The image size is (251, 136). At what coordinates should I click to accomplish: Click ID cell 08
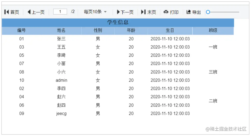pyautogui.click(x=22, y=72)
